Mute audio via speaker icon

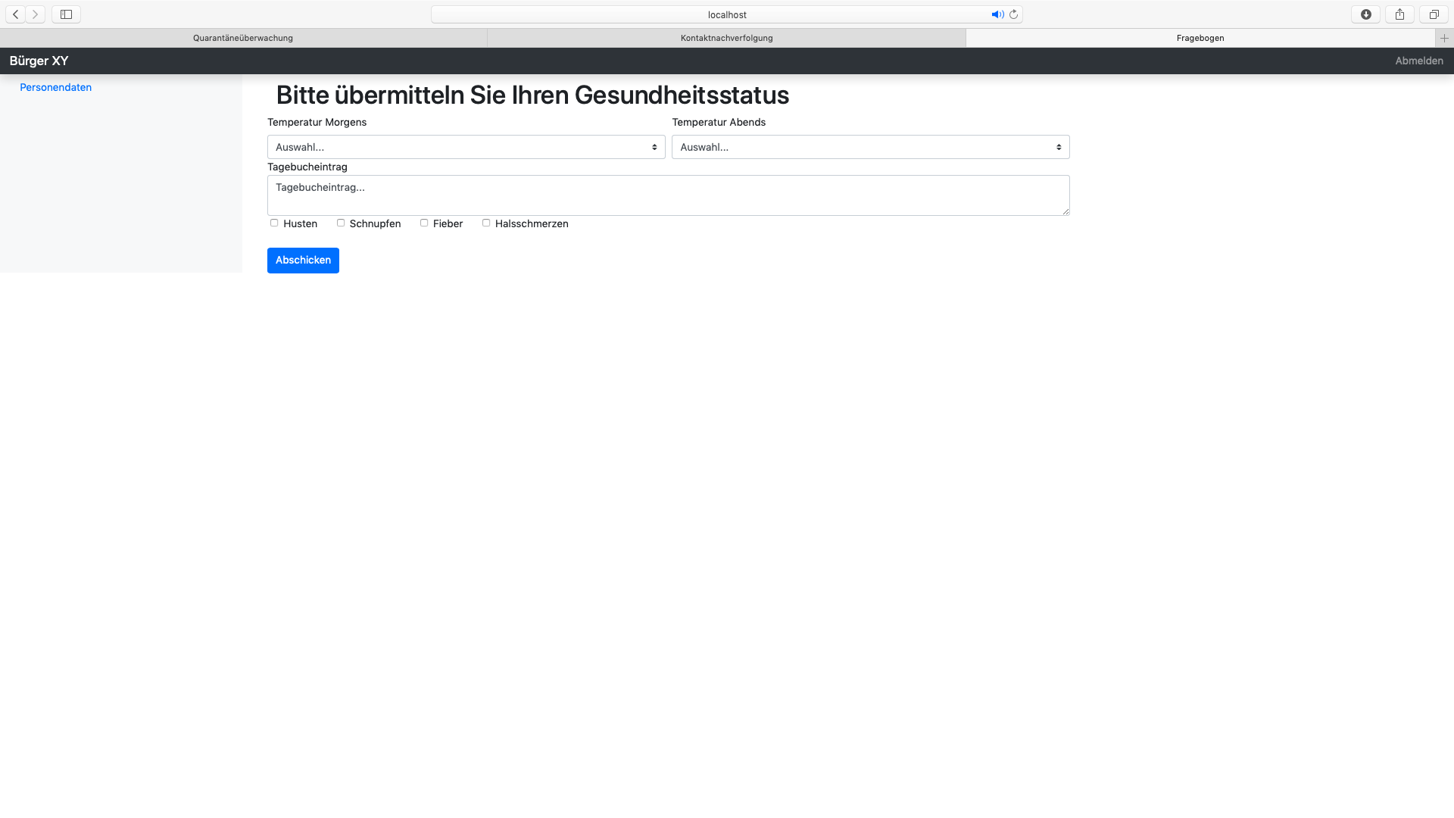[x=997, y=14]
